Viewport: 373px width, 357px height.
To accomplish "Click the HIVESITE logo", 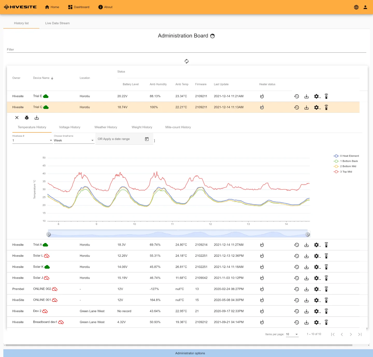I will [20, 7].
